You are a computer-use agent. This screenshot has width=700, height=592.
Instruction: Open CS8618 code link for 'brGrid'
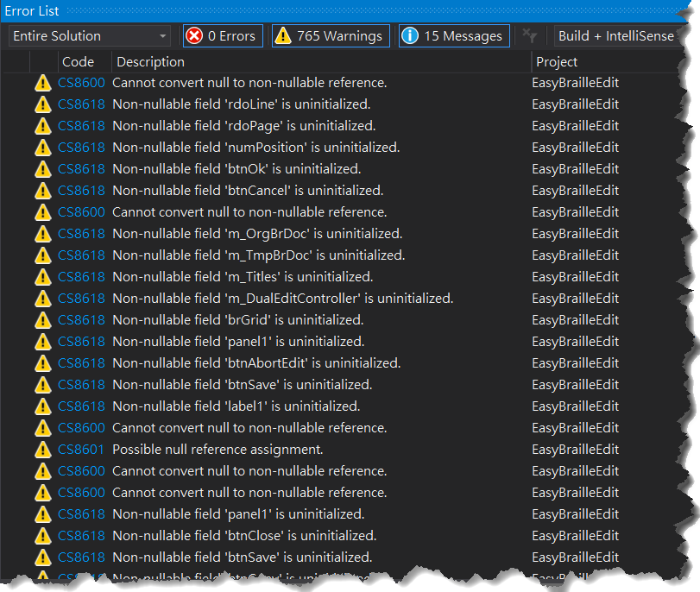pyautogui.click(x=81, y=319)
